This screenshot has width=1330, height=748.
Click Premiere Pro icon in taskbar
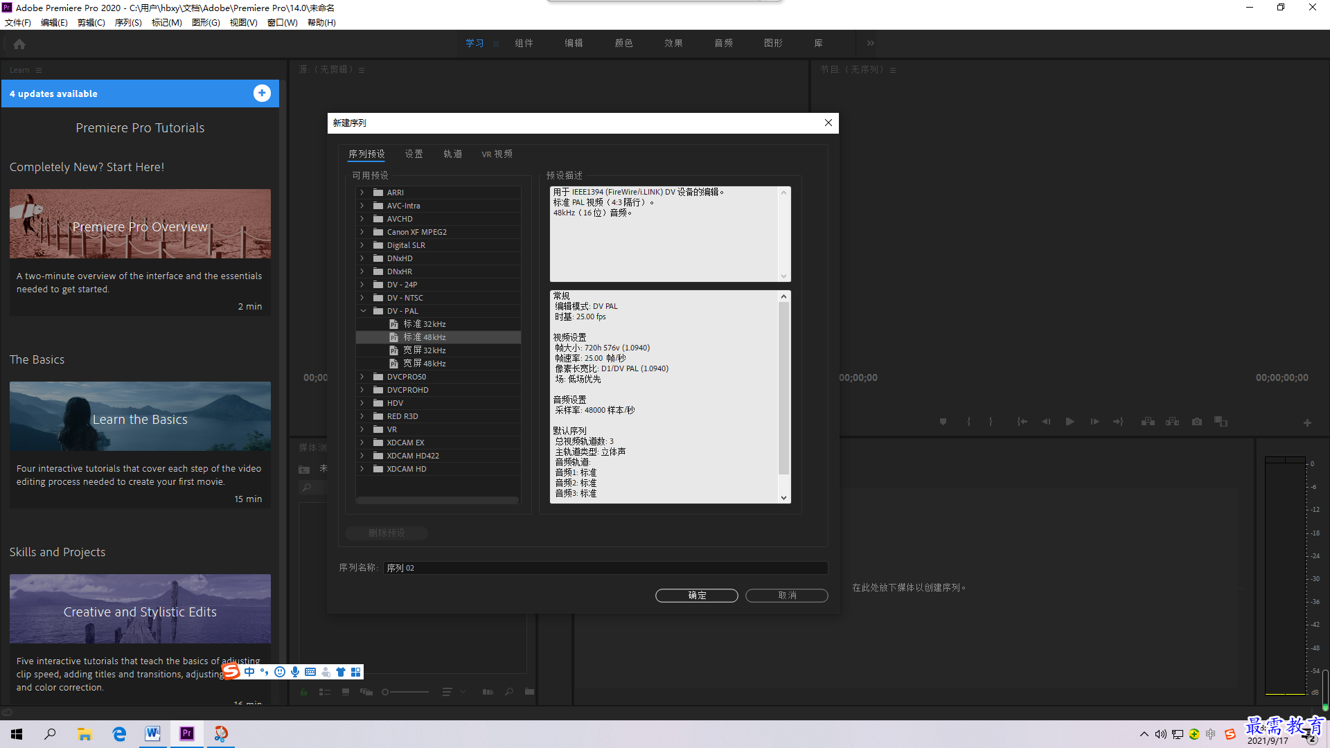click(187, 733)
